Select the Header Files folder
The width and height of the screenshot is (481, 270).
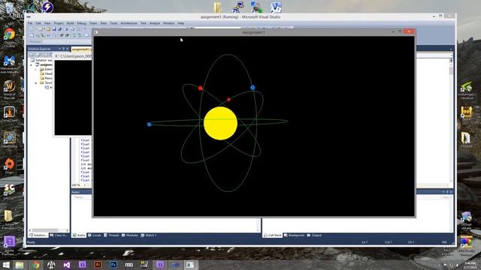46,73
